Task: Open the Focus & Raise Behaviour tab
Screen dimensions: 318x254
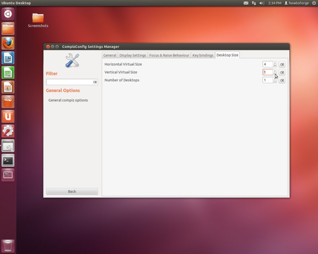Action: (x=169, y=55)
